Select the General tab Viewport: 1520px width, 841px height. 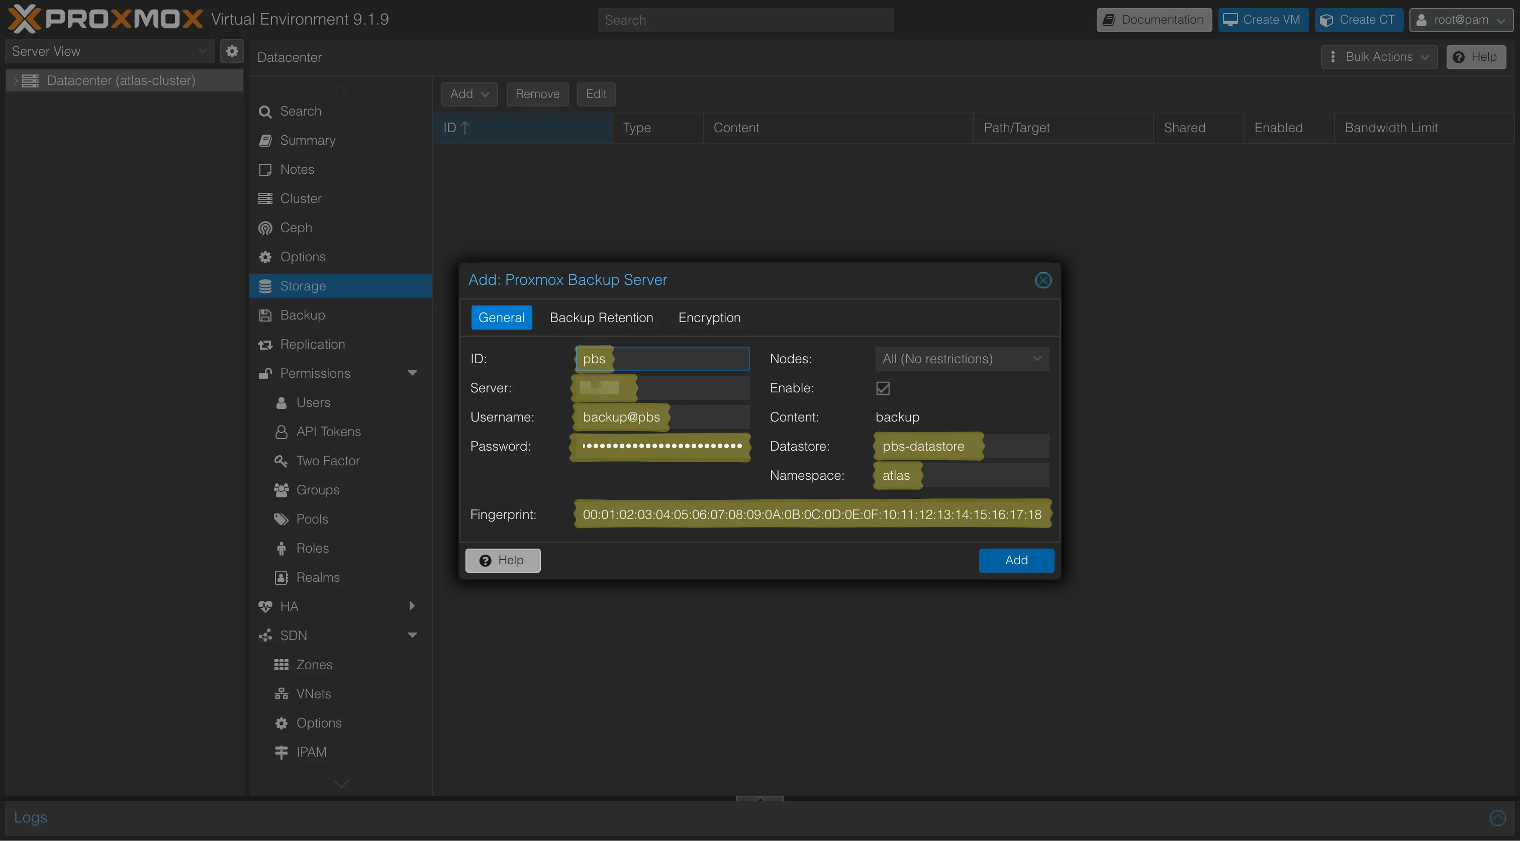click(x=501, y=318)
